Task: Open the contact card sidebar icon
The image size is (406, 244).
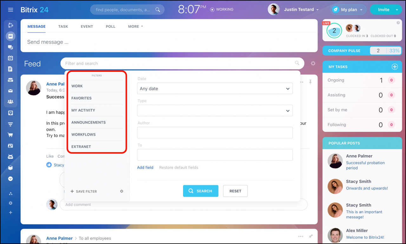Action: point(10,146)
